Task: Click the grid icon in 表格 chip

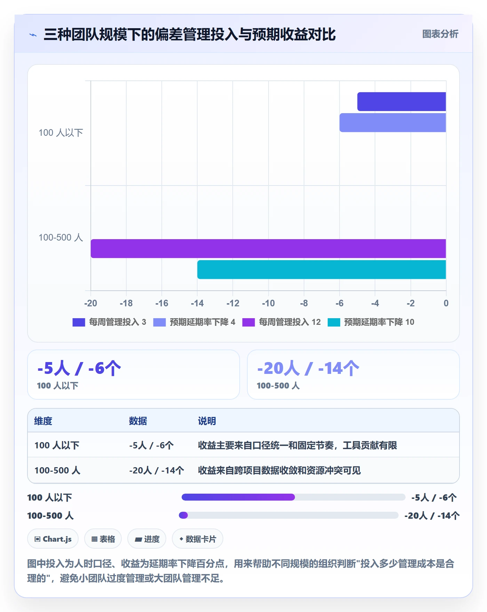Action: [x=94, y=539]
